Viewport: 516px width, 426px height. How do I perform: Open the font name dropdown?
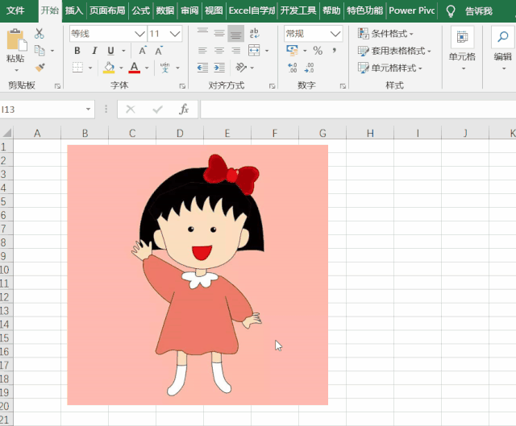click(x=139, y=34)
